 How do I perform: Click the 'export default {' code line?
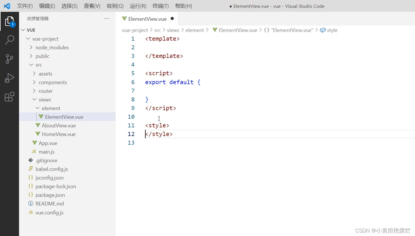[173, 82]
